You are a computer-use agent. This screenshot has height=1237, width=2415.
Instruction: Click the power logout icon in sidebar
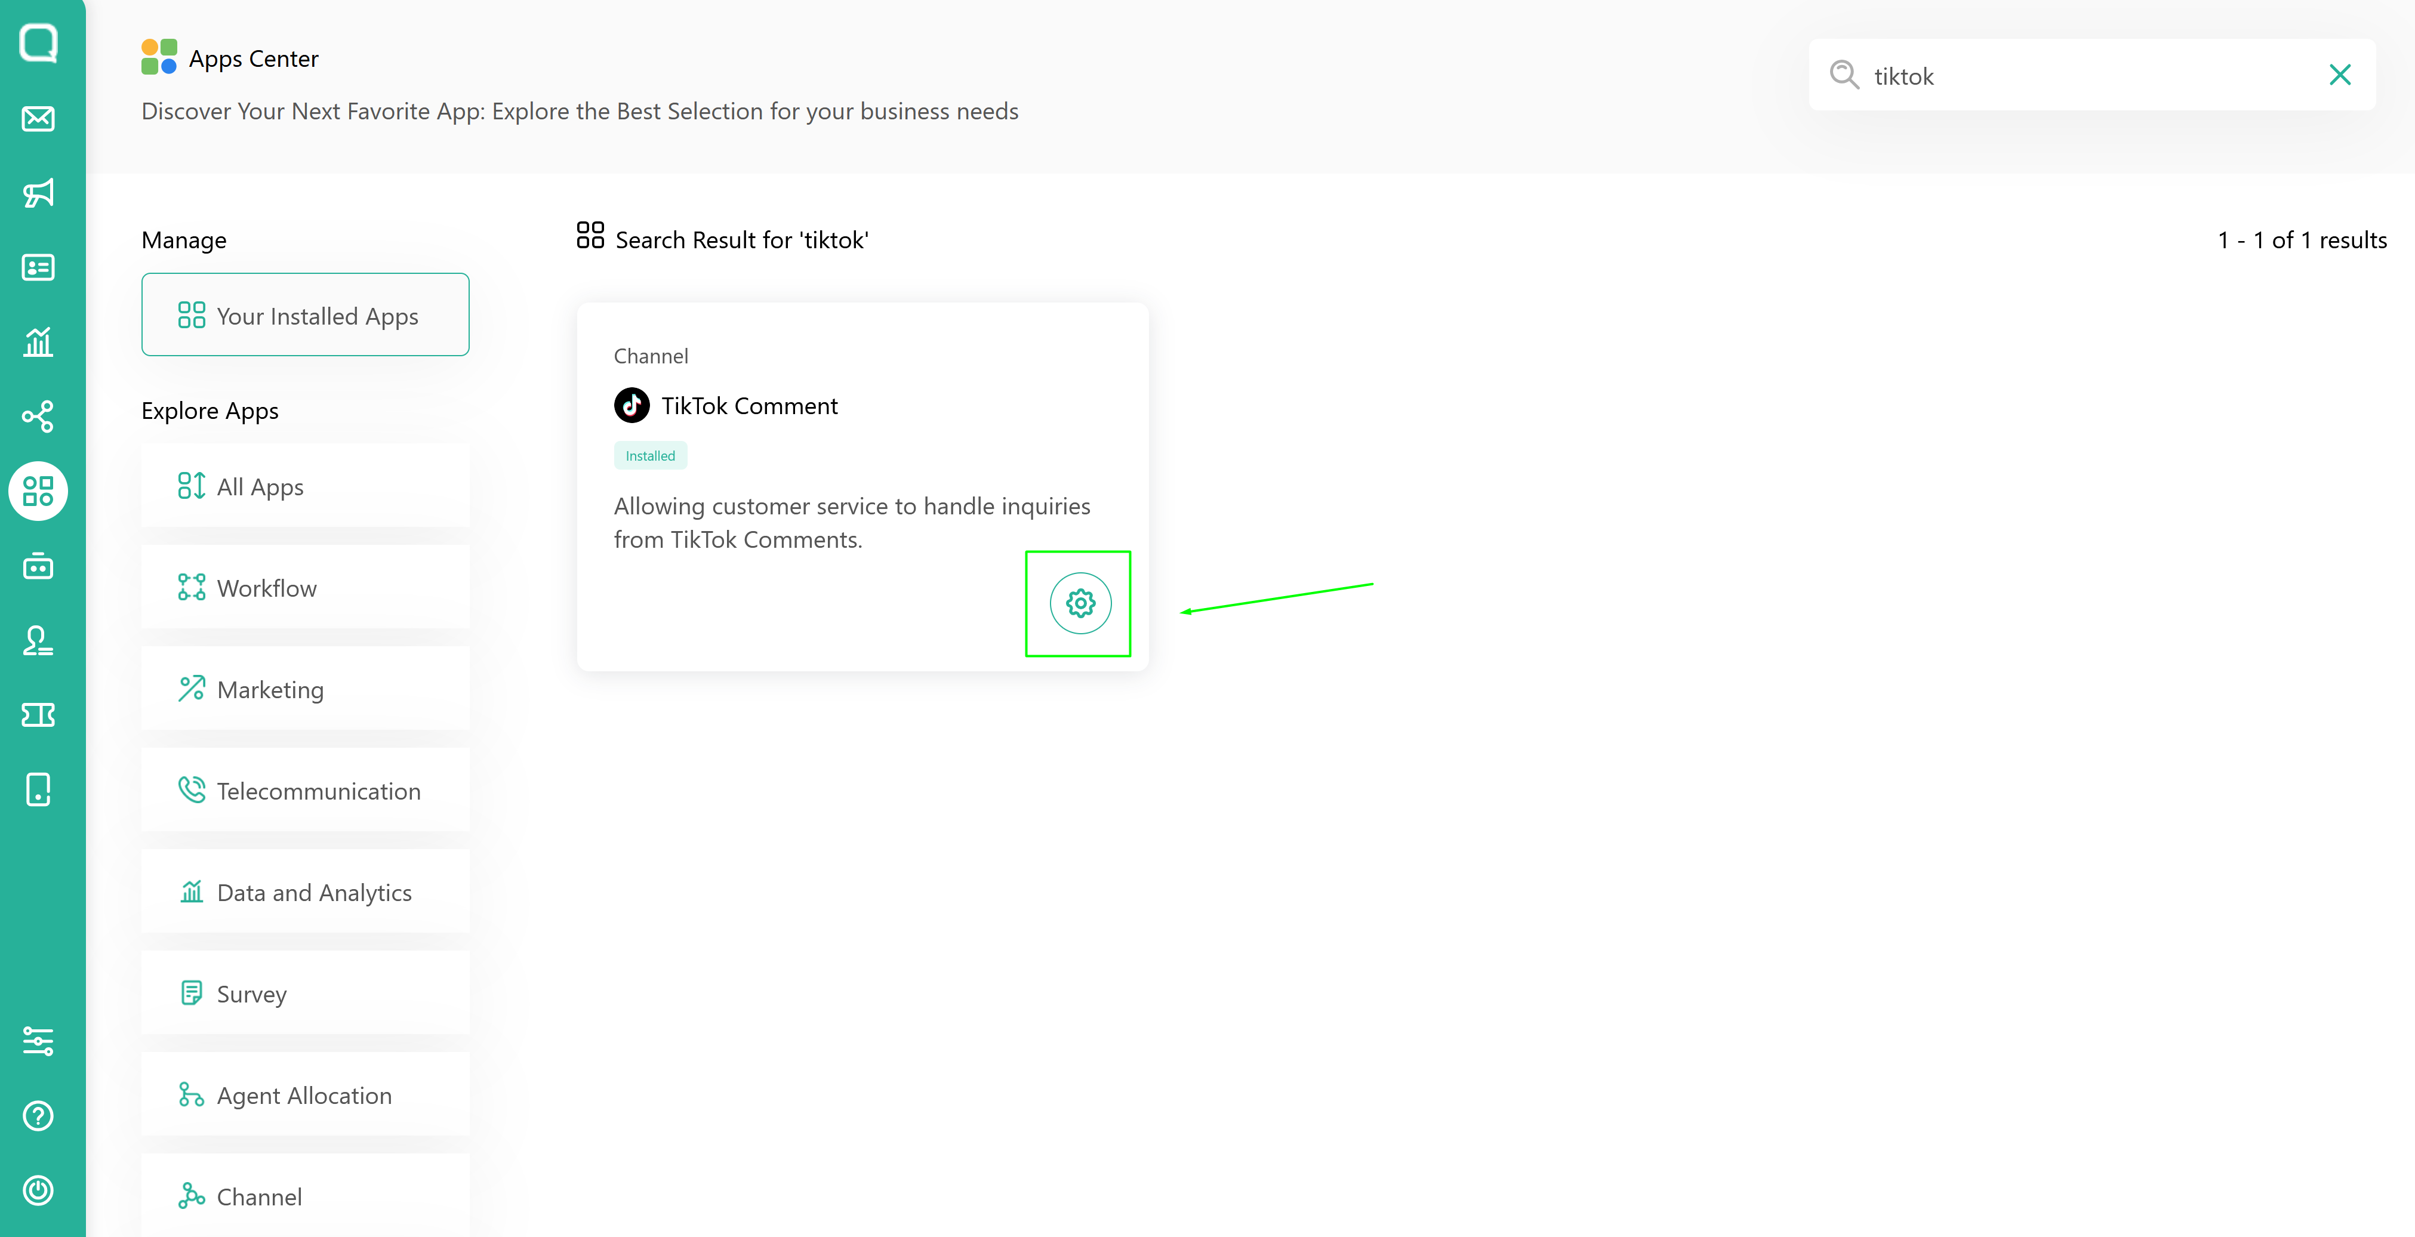coord(38,1191)
